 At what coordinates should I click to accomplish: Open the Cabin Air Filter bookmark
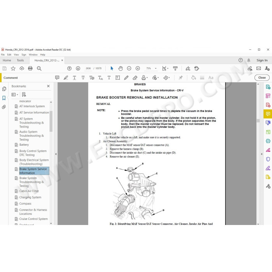tap(29, 191)
